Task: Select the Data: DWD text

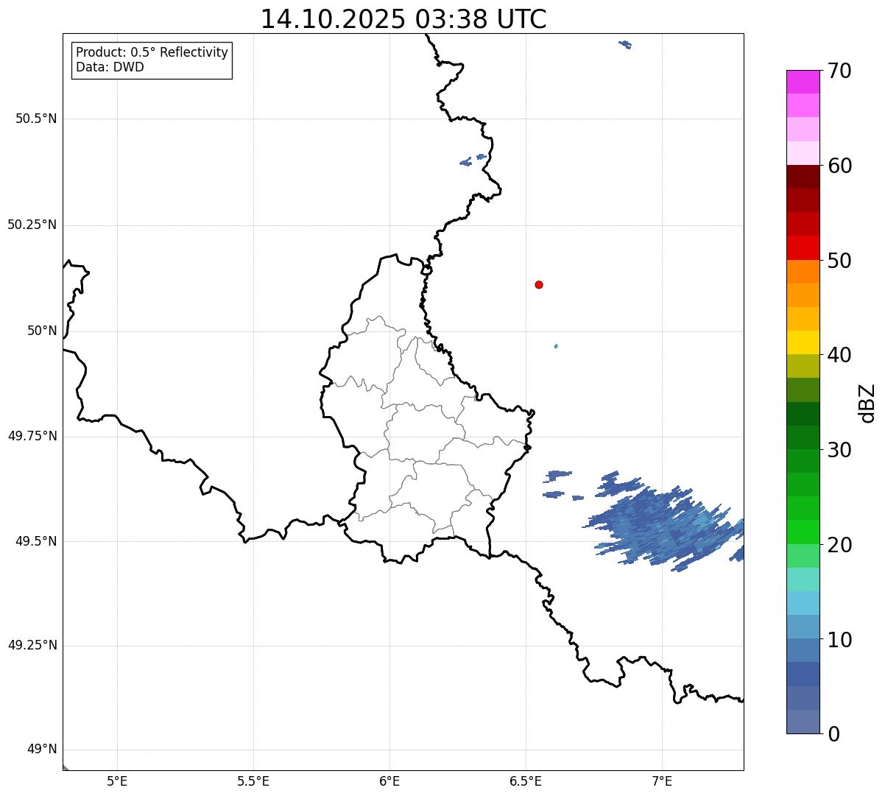Action: click(x=110, y=67)
